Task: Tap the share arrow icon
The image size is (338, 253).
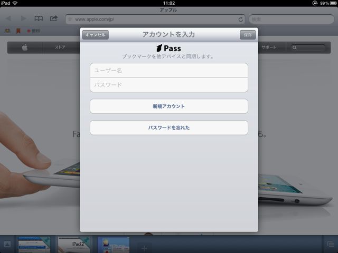Action: pyautogui.click(x=54, y=18)
